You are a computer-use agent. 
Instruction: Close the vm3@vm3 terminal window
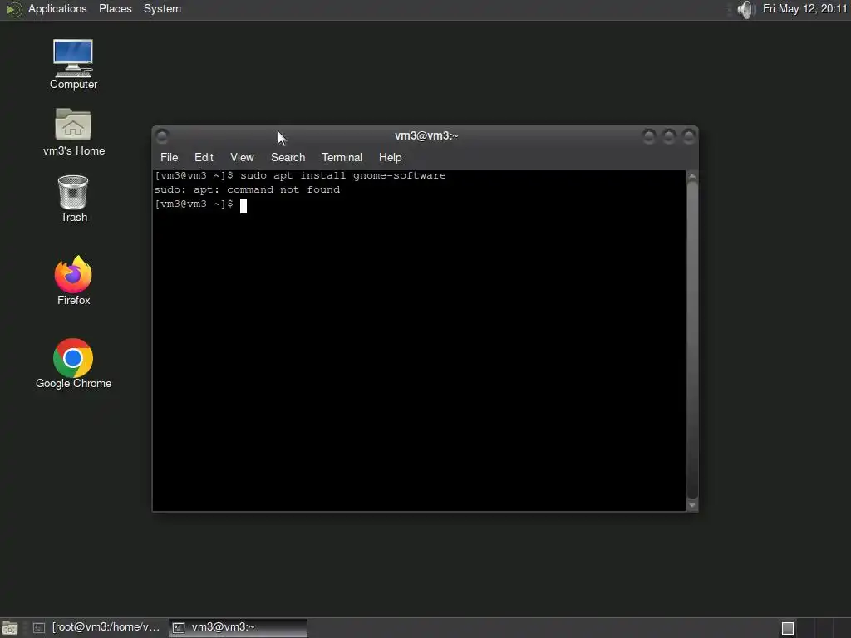pyautogui.click(x=688, y=136)
